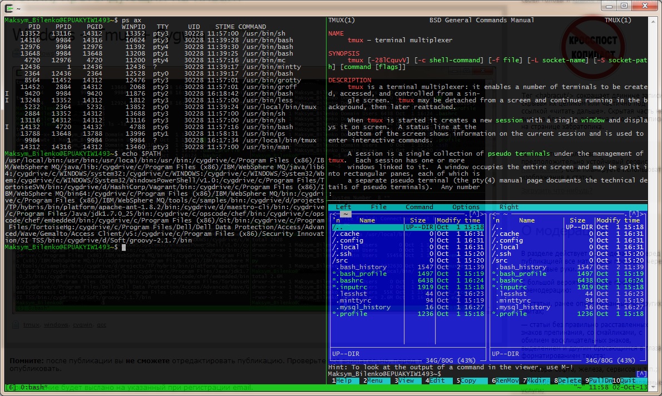Click terminal scrollbar down arrow
The image size is (662, 396).
tap(653, 387)
